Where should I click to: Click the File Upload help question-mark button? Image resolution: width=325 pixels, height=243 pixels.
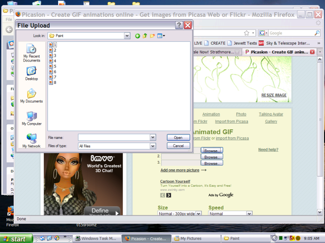pos(179,25)
